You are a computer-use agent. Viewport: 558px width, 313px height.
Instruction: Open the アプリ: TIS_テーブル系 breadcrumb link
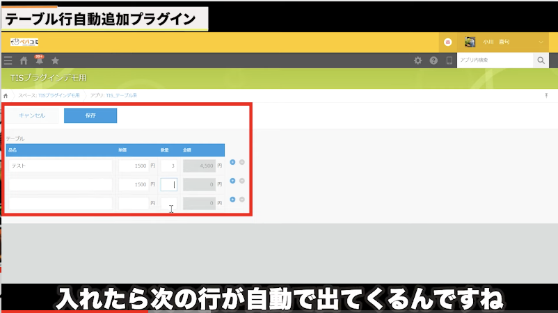(113, 95)
